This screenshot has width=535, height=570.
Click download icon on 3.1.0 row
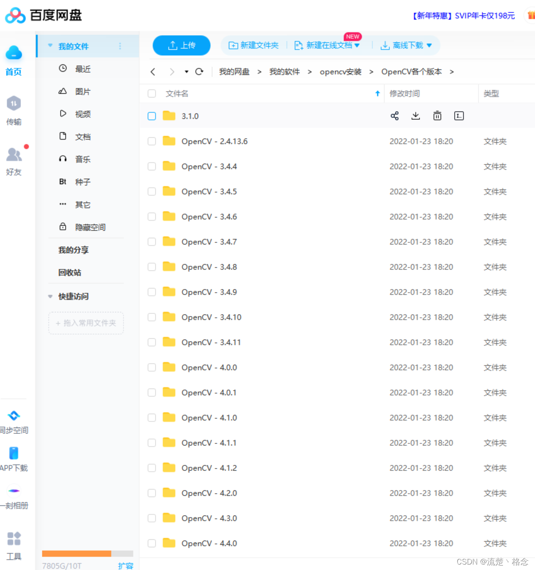point(416,116)
